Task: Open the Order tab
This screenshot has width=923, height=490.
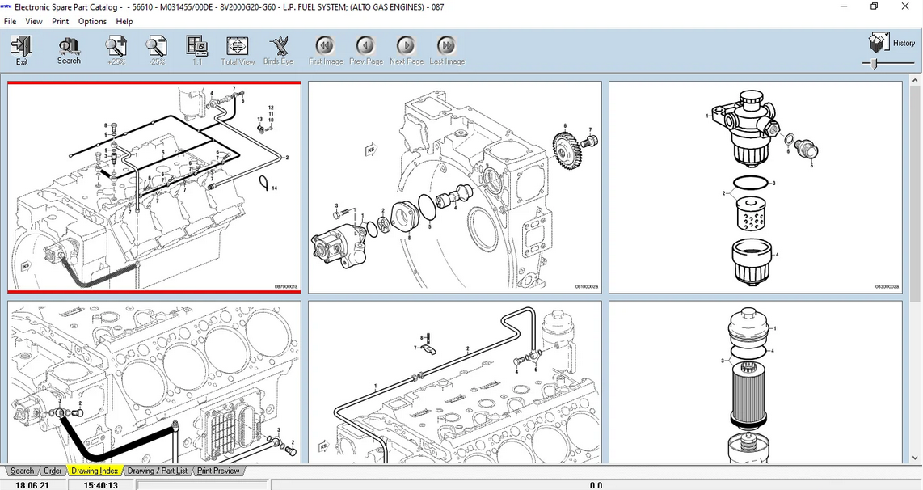Action: 53,471
